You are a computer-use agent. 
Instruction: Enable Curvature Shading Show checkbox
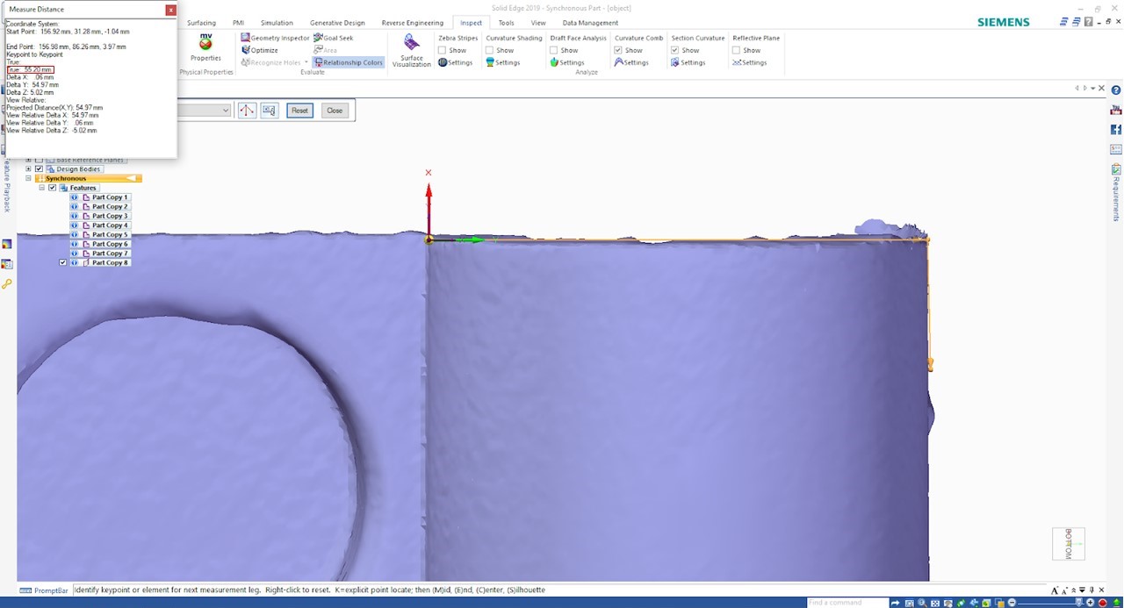click(489, 50)
